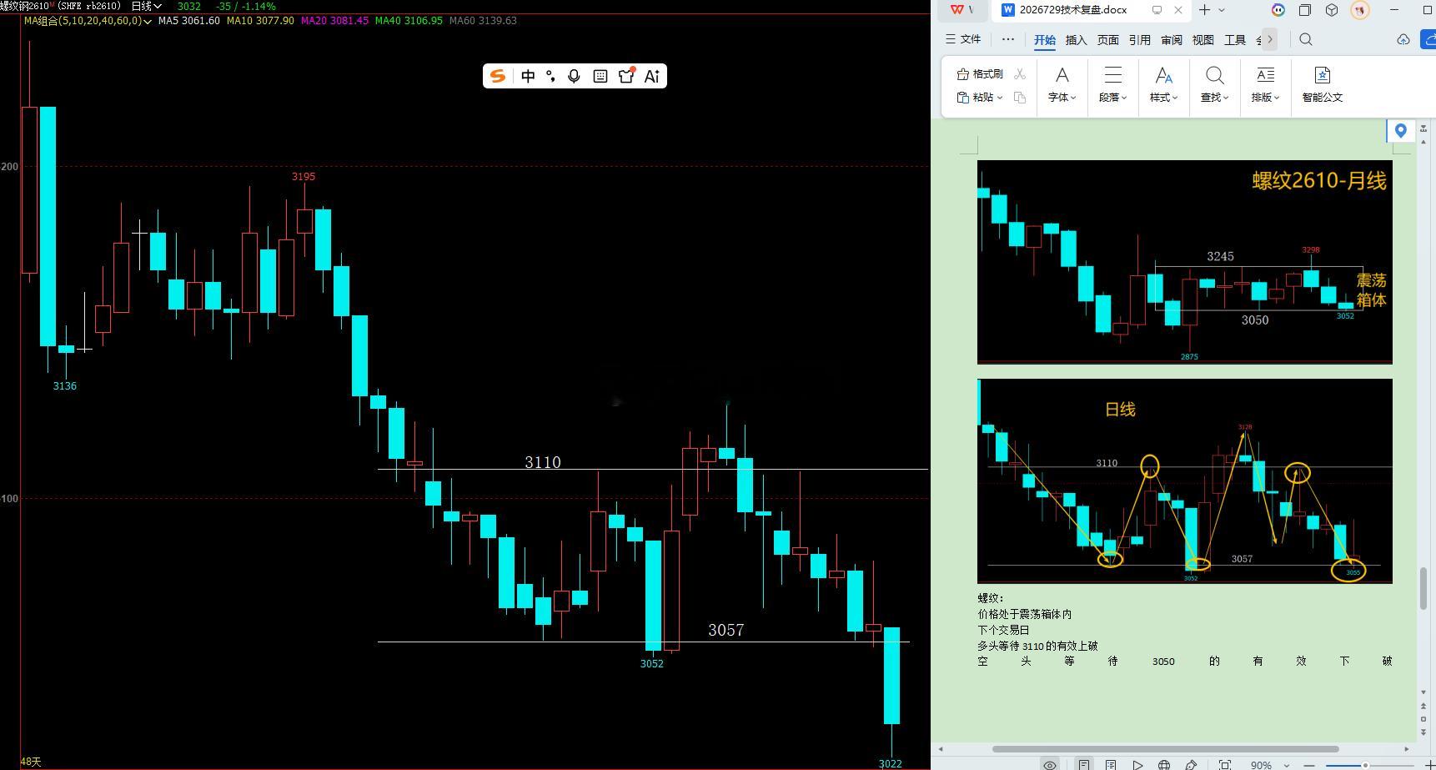1436x770 pixels.
Task: Switch to page layout view icon
Action: (x=1083, y=764)
